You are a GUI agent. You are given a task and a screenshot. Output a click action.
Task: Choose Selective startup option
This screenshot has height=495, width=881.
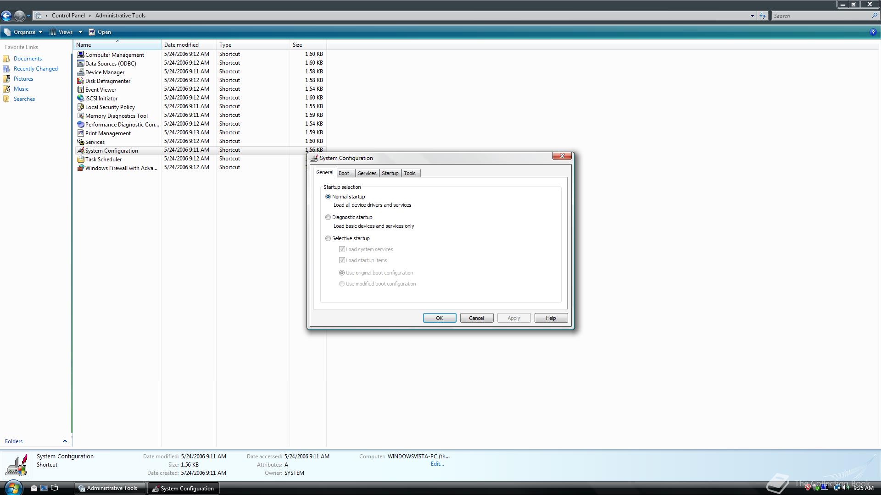pos(328,238)
